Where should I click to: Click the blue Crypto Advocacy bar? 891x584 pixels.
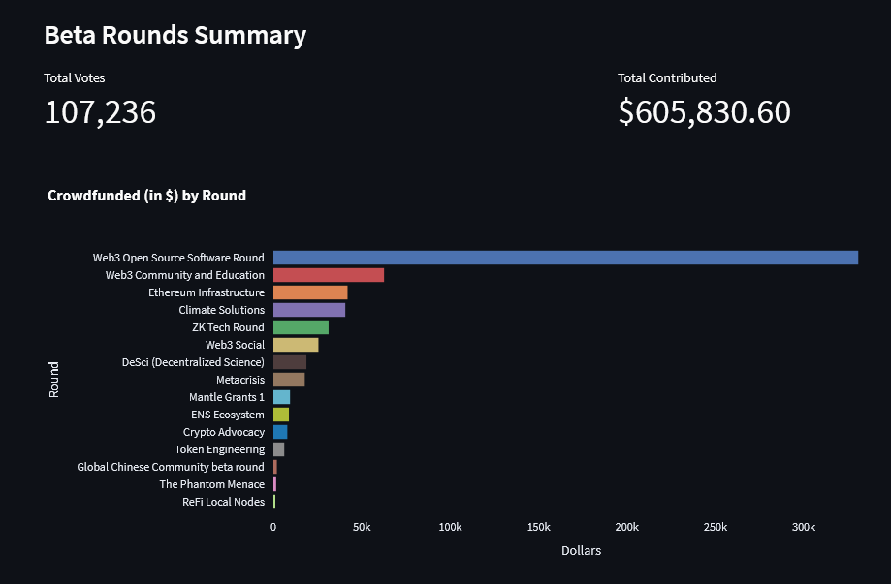(x=280, y=432)
